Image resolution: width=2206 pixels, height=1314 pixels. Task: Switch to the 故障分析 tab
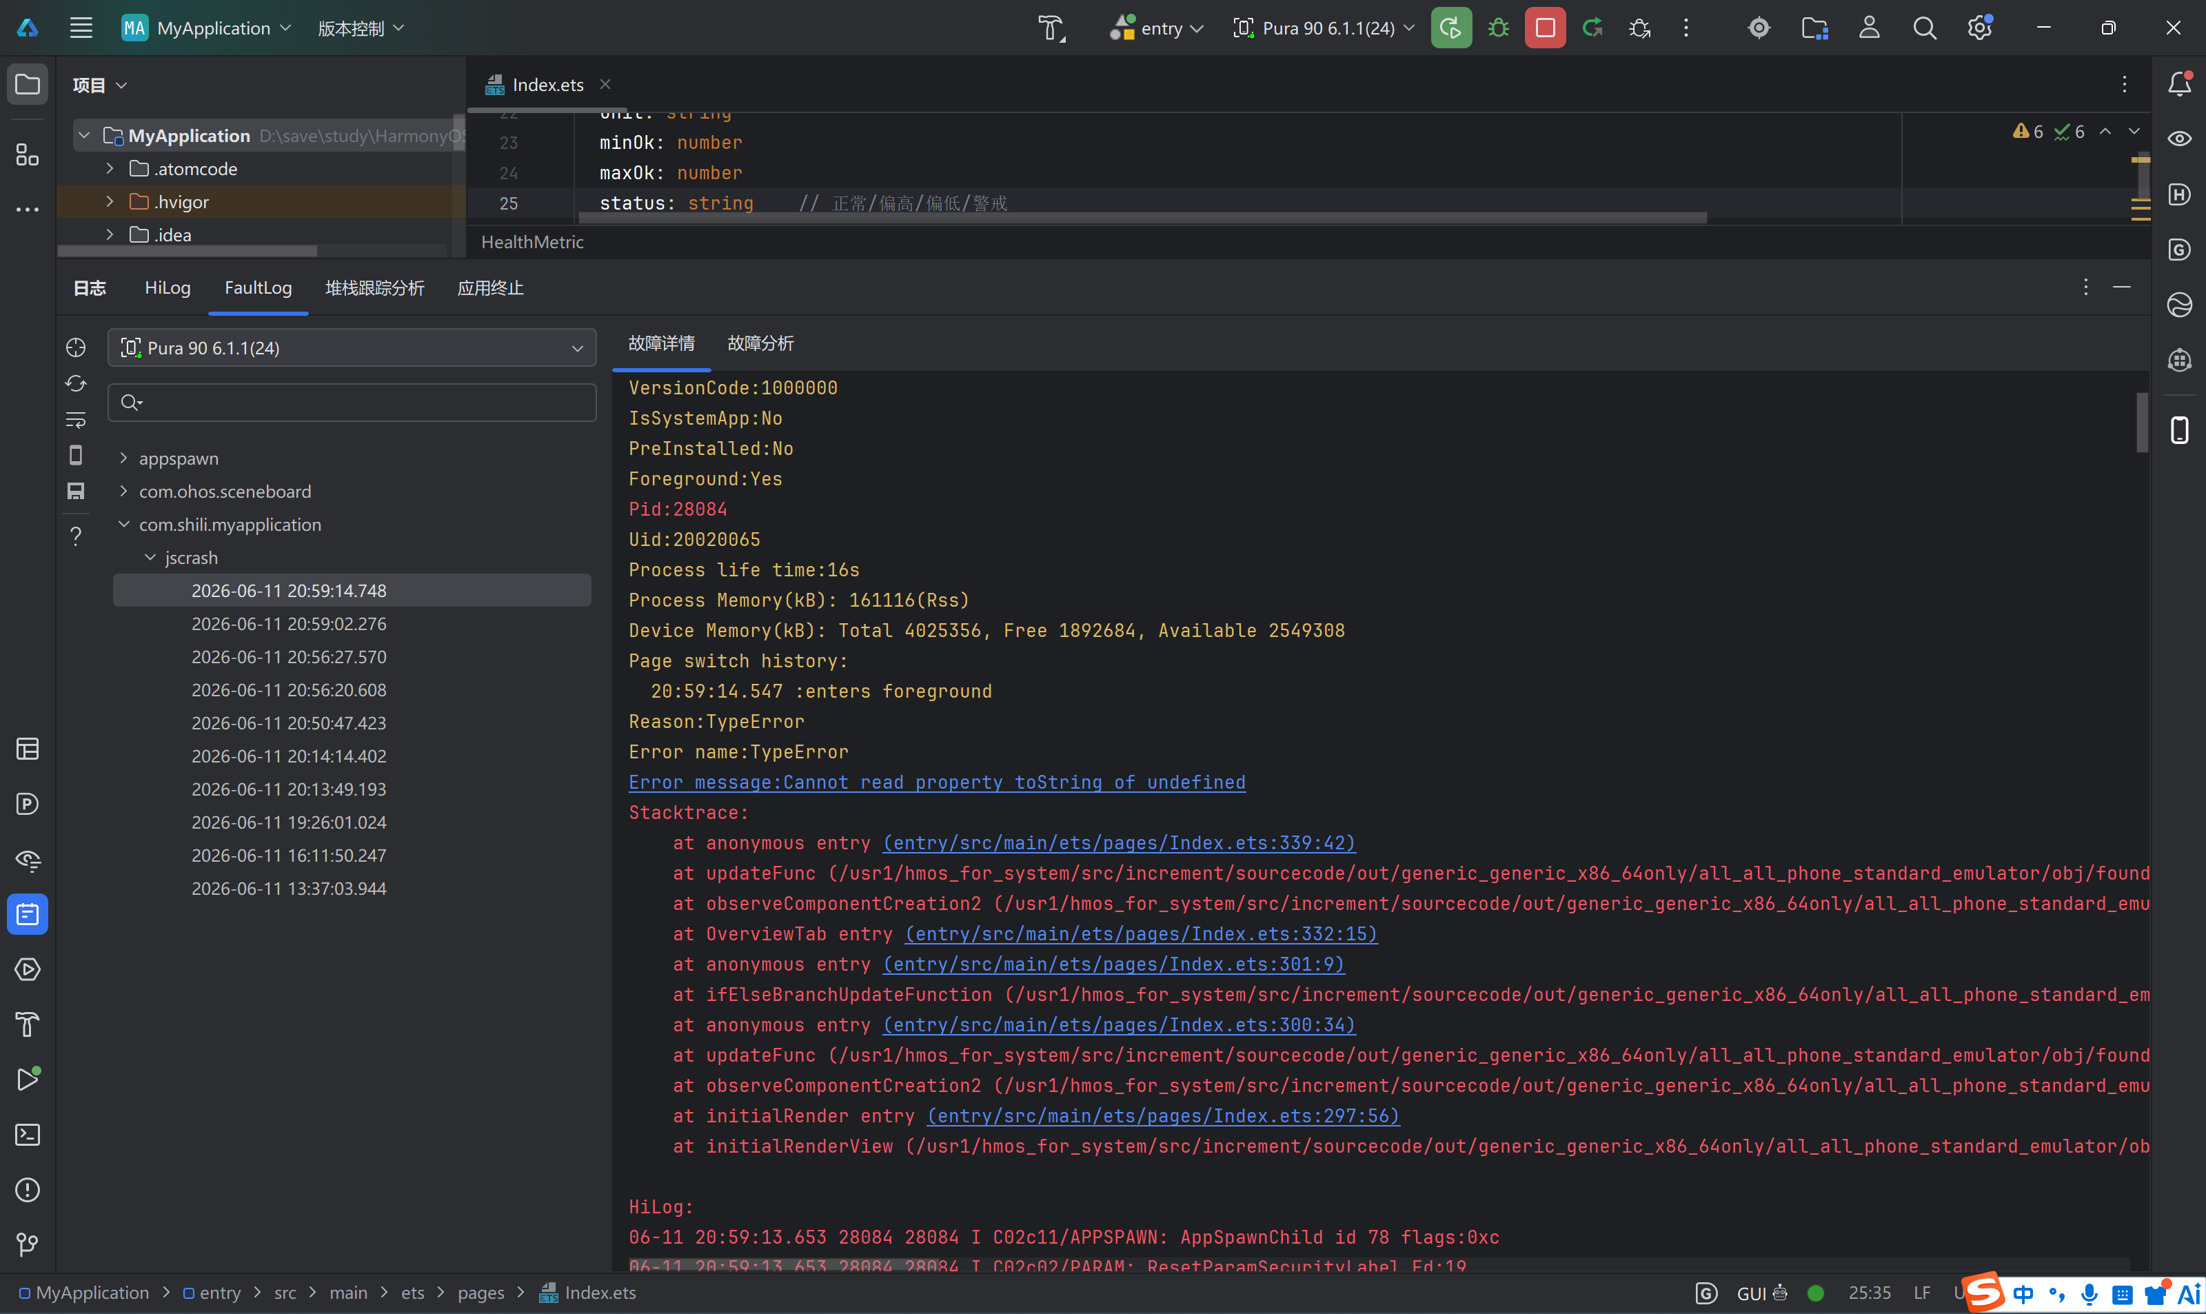pos(760,343)
